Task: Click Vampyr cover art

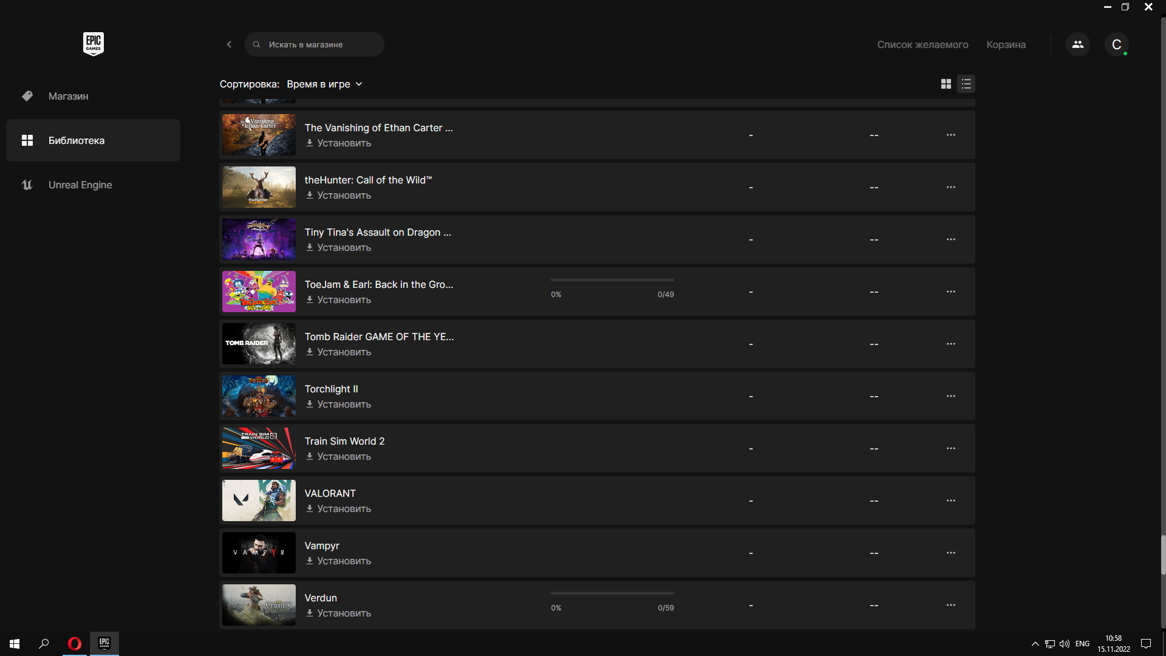Action: pos(259,553)
